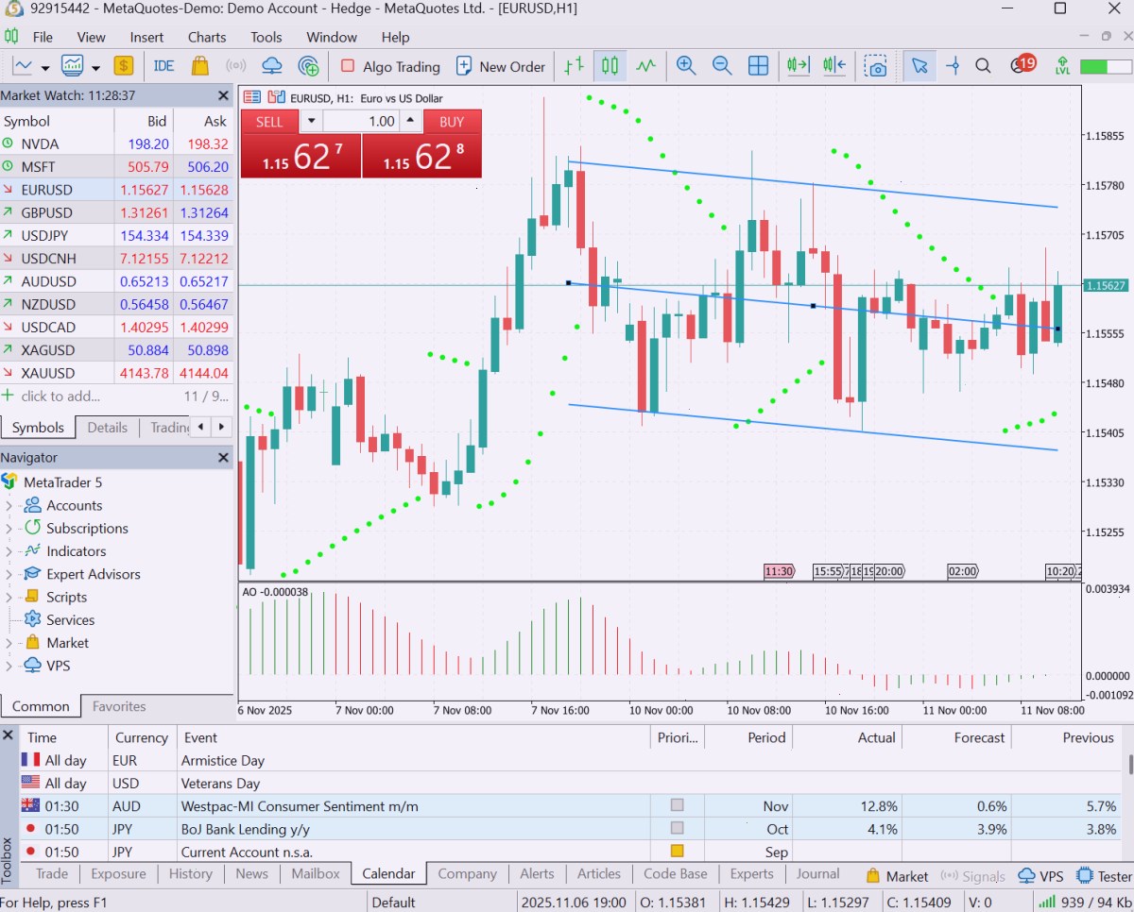
Task: Click the Zoom Out magnifier icon
Action: click(722, 66)
